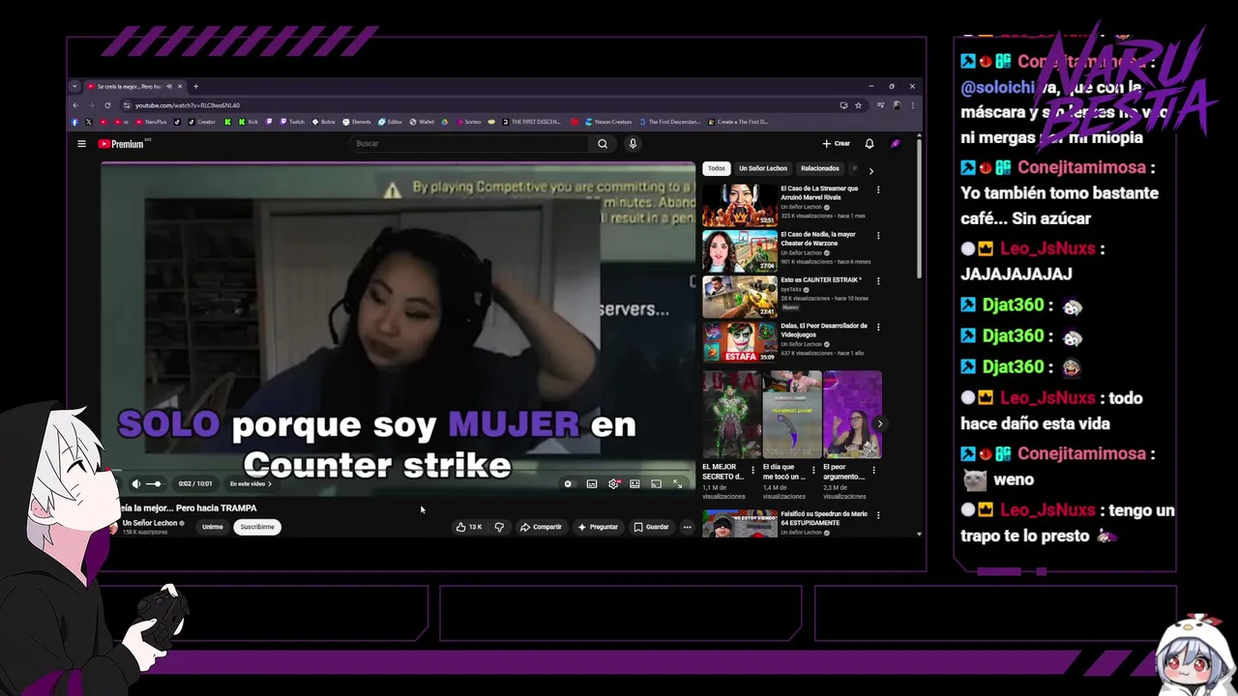The width and height of the screenshot is (1238, 696).
Task: Save video with the Guardar button
Action: click(651, 527)
